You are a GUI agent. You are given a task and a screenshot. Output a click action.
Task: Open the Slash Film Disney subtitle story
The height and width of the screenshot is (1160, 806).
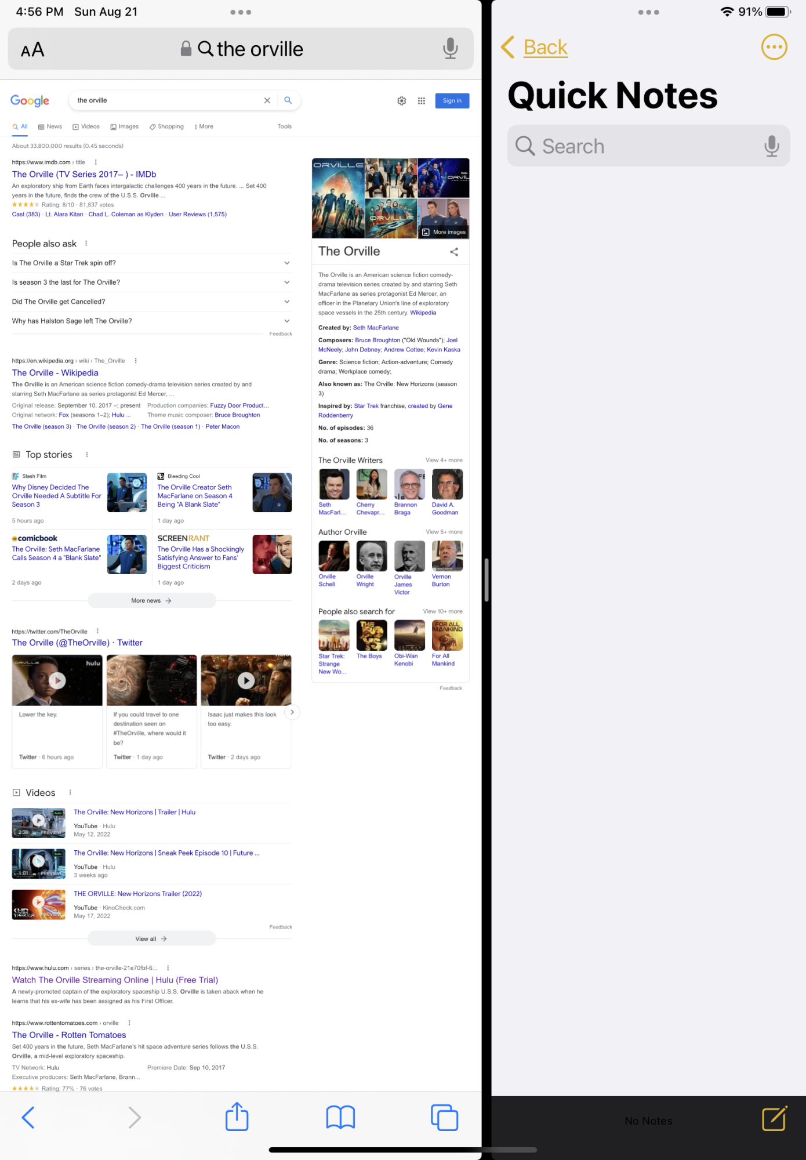[57, 496]
